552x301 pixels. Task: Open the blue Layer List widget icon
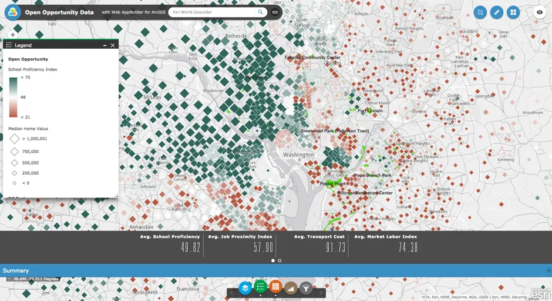click(245, 288)
